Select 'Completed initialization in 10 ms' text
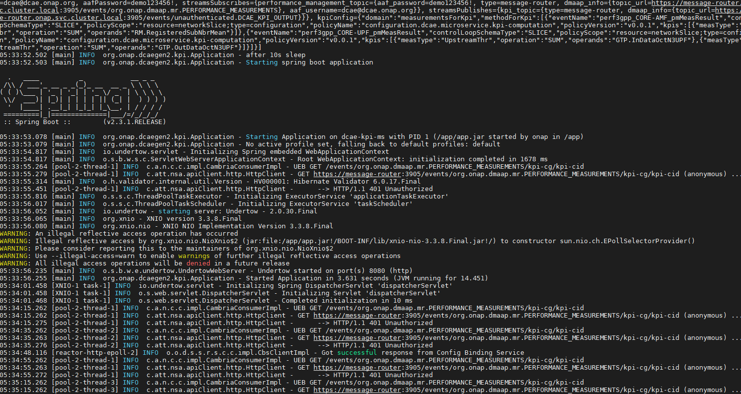Screen dimensions: 741x394 [347, 301]
